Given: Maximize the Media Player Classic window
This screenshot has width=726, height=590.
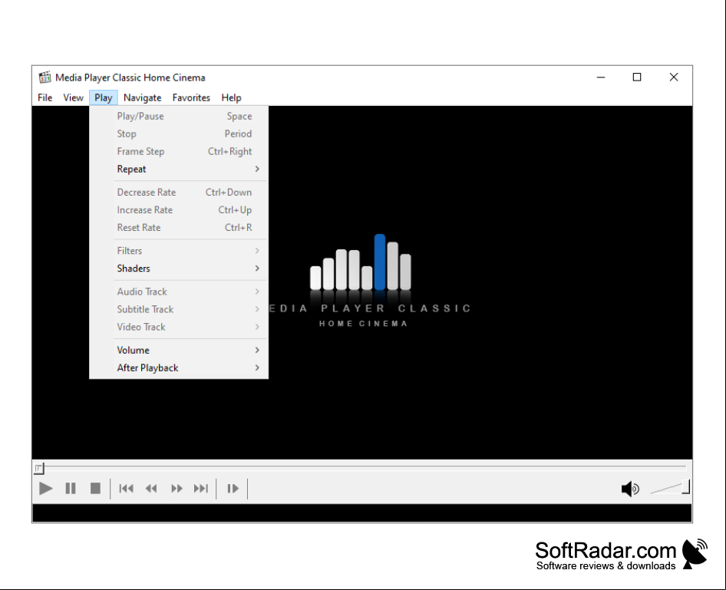Looking at the screenshot, I should (637, 77).
